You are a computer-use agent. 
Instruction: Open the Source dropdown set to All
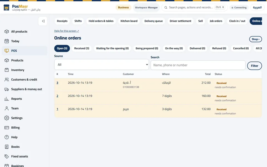coord(102,65)
